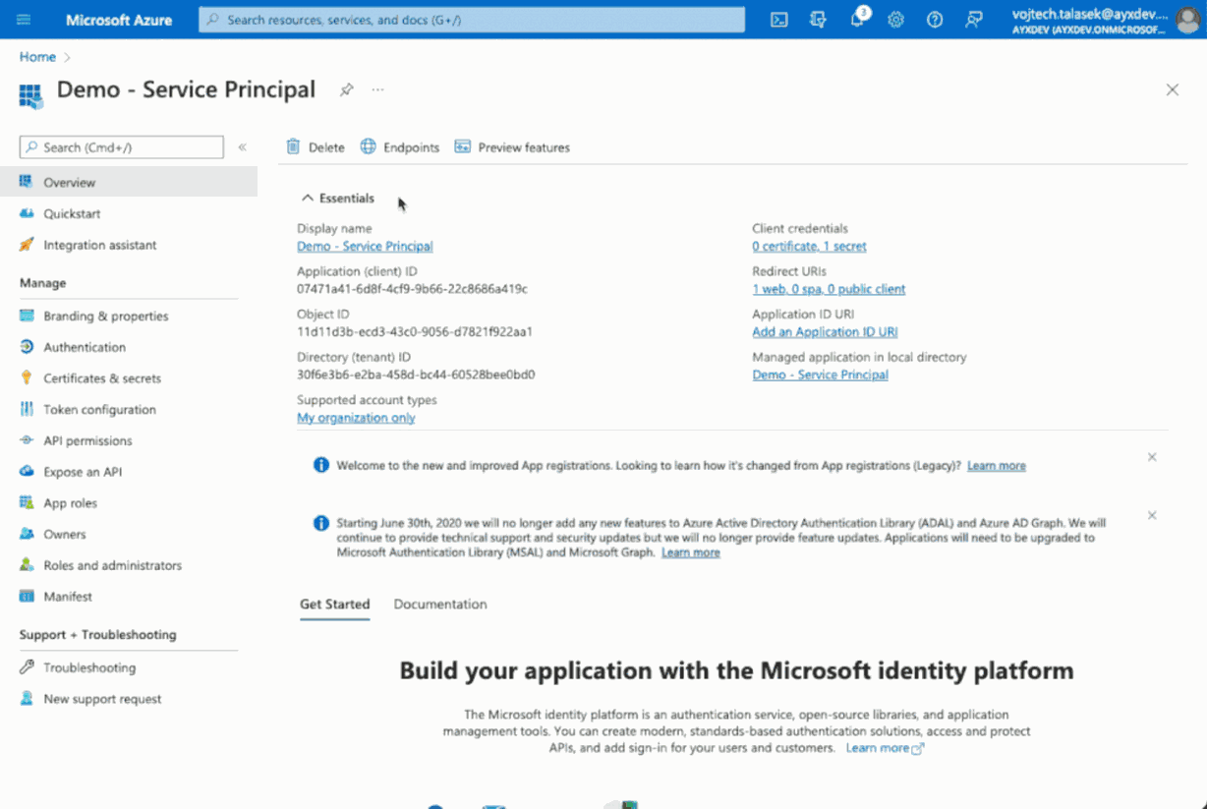Open the Demo - Service Principal display name link

[365, 246]
